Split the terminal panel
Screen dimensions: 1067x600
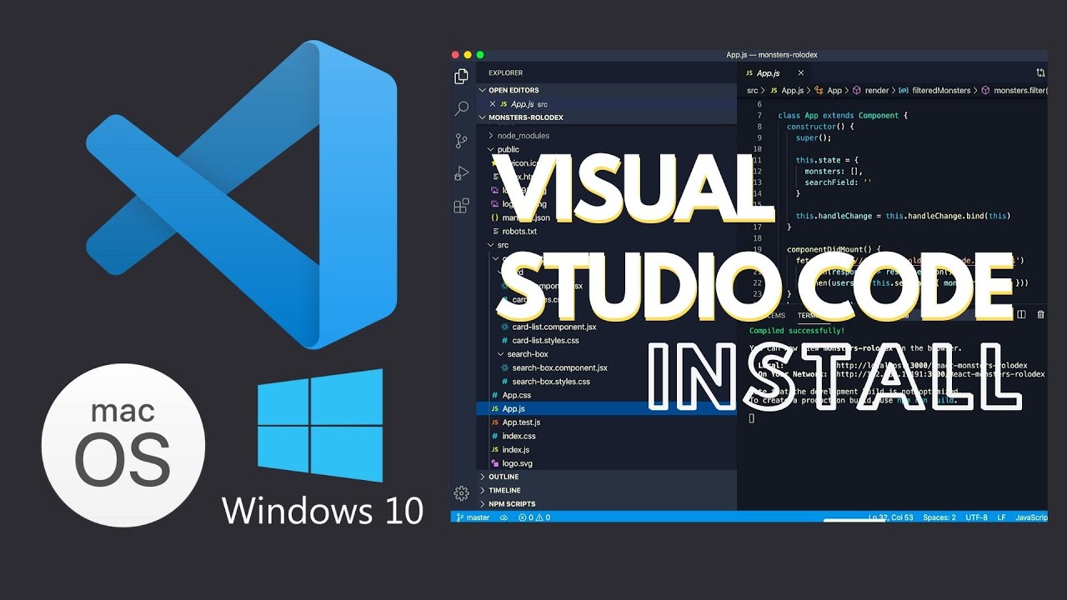coord(1021,314)
